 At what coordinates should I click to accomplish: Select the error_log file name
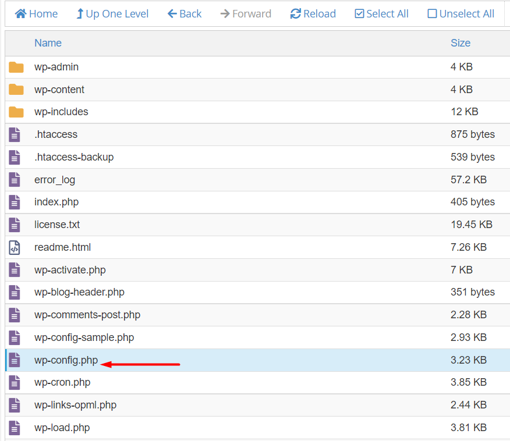(x=55, y=180)
